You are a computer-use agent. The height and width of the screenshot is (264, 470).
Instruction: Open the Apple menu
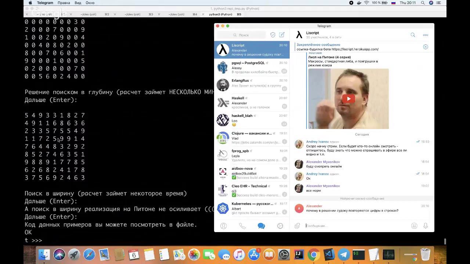[x=30, y=3]
